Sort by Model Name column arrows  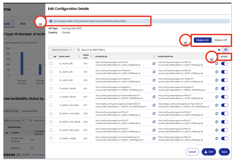tap(79, 57)
